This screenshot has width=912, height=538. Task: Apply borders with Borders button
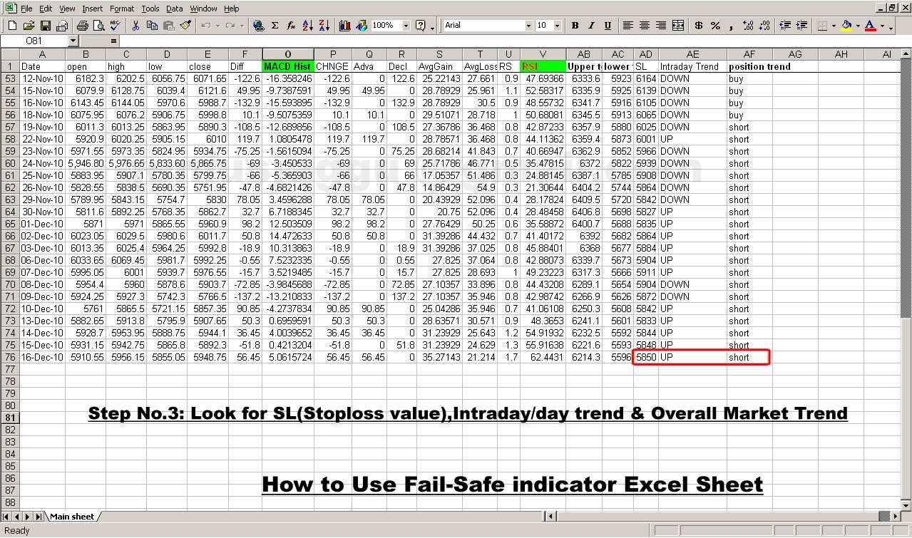click(821, 26)
